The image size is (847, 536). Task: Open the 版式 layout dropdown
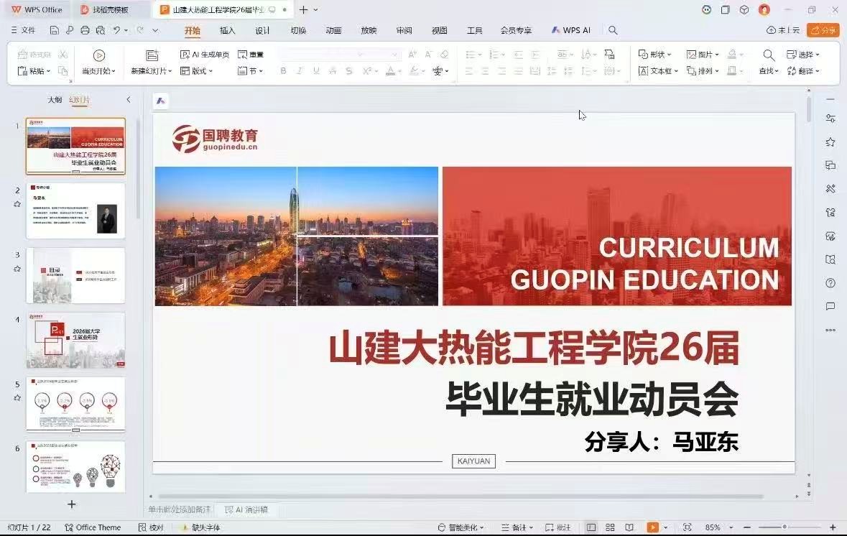[x=197, y=71]
